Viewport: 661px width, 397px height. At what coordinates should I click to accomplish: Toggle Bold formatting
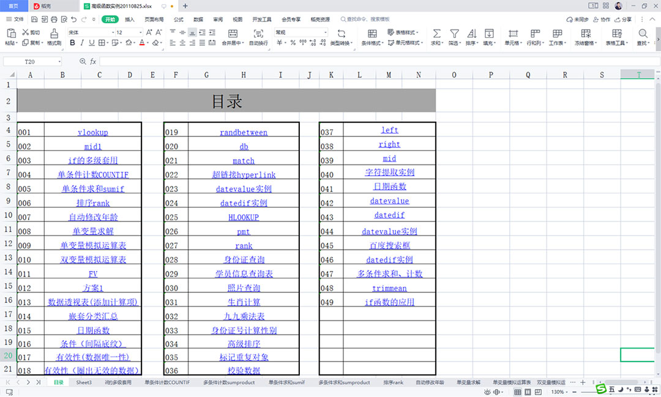click(72, 43)
